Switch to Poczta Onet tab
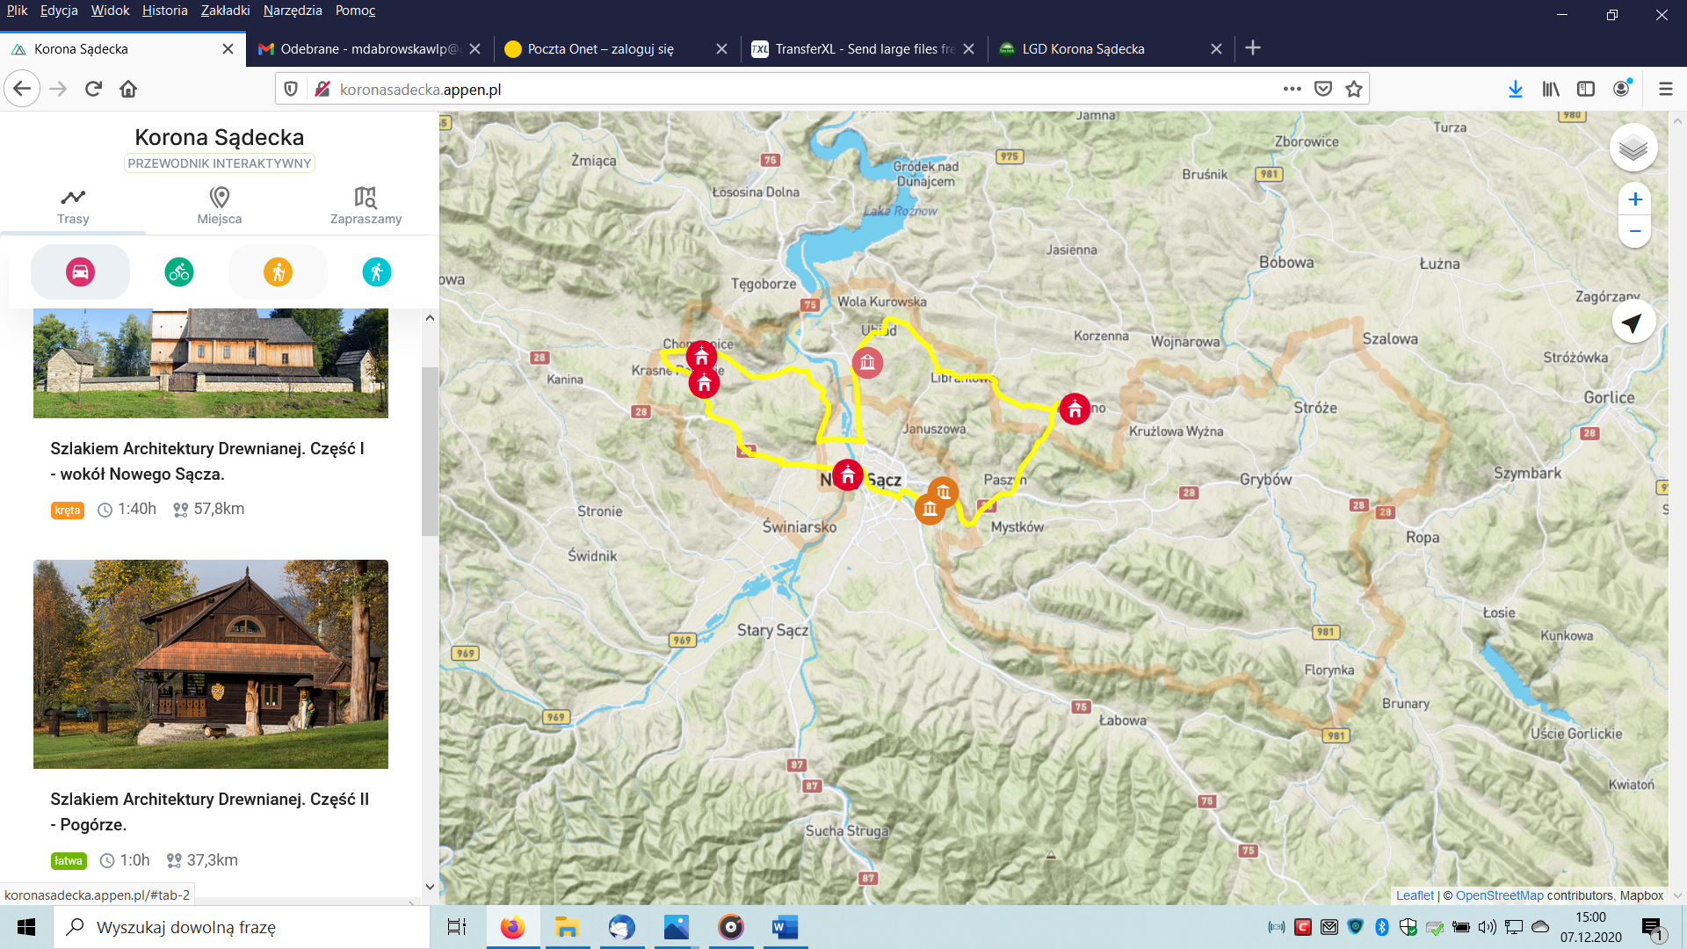This screenshot has width=1687, height=949. pyautogui.click(x=615, y=49)
